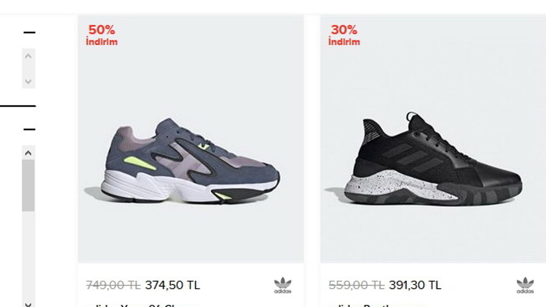Click the adidas logo on the 374,50 TL product
Image resolution: width=546 pixels, height=307 pixels.
(282, 285)
